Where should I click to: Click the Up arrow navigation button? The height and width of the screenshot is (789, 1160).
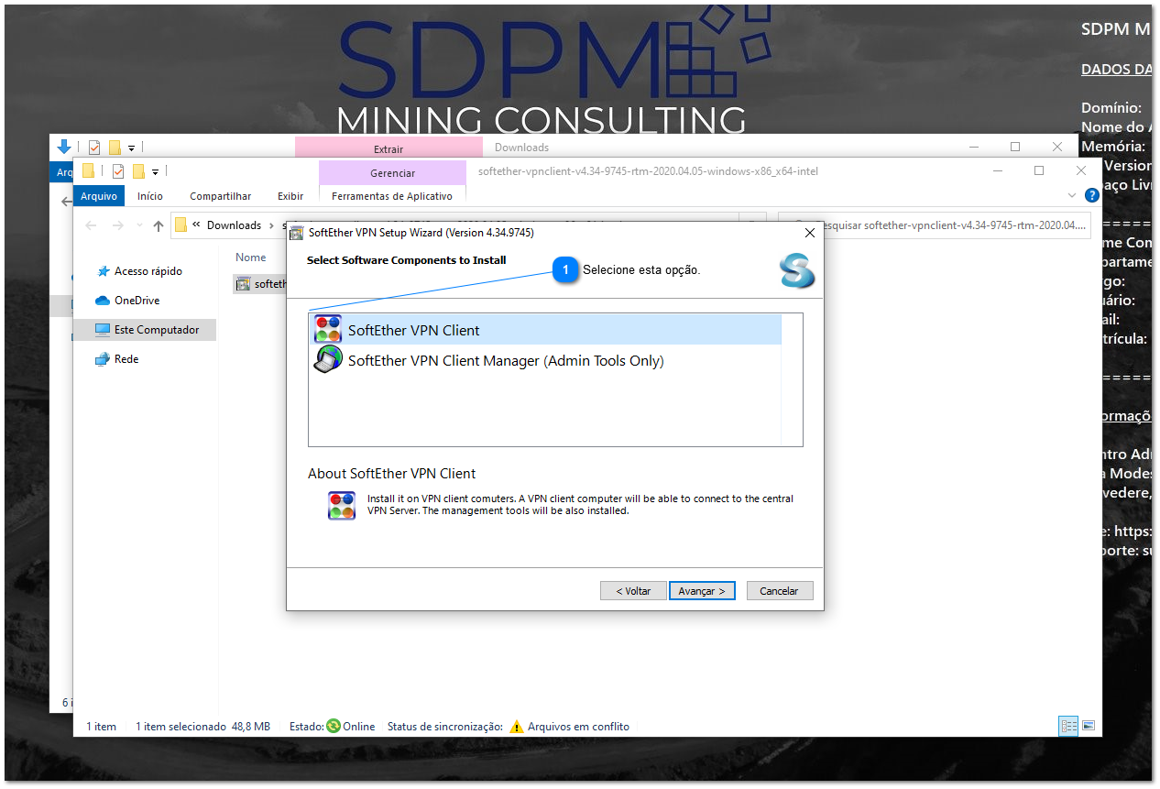point(159,225)
